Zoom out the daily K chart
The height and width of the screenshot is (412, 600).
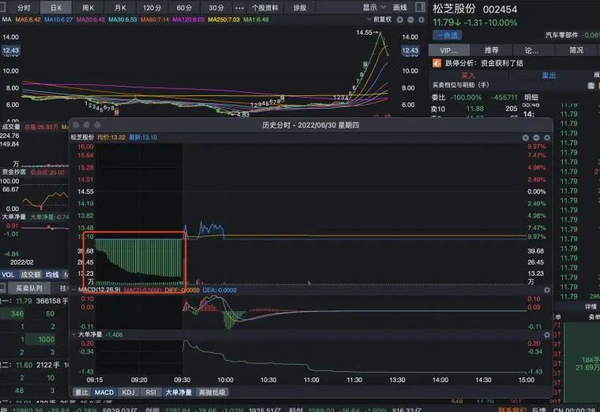coord(411,20)
